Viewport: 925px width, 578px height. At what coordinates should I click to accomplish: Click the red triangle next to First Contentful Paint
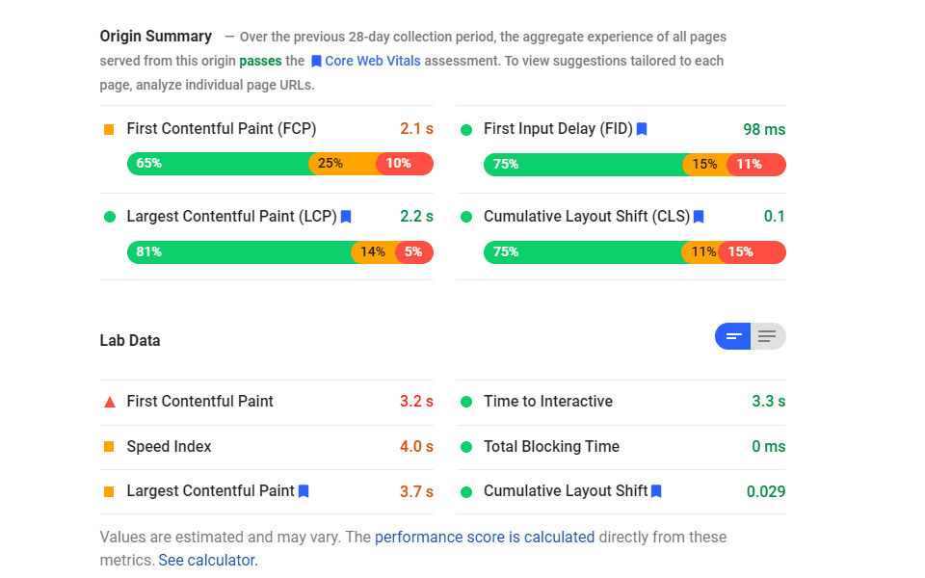109,402
